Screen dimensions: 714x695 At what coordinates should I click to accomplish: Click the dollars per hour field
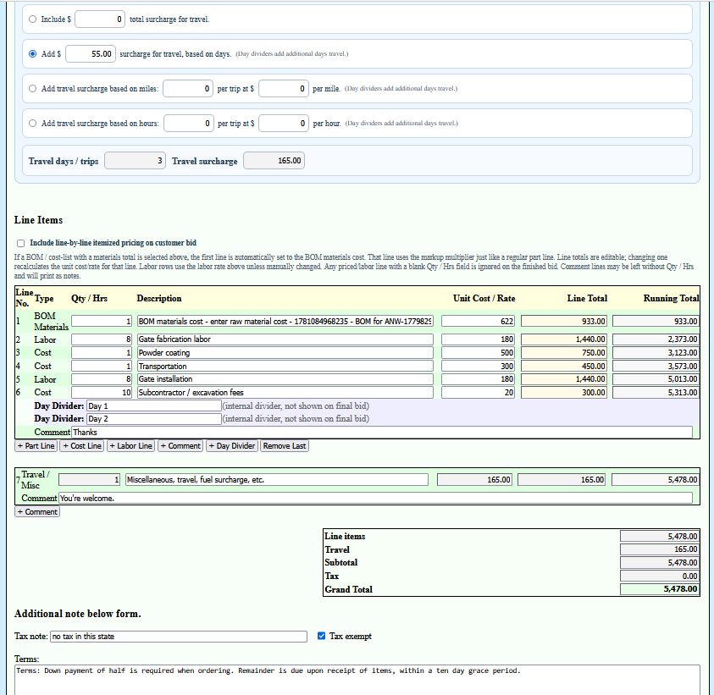284,123
